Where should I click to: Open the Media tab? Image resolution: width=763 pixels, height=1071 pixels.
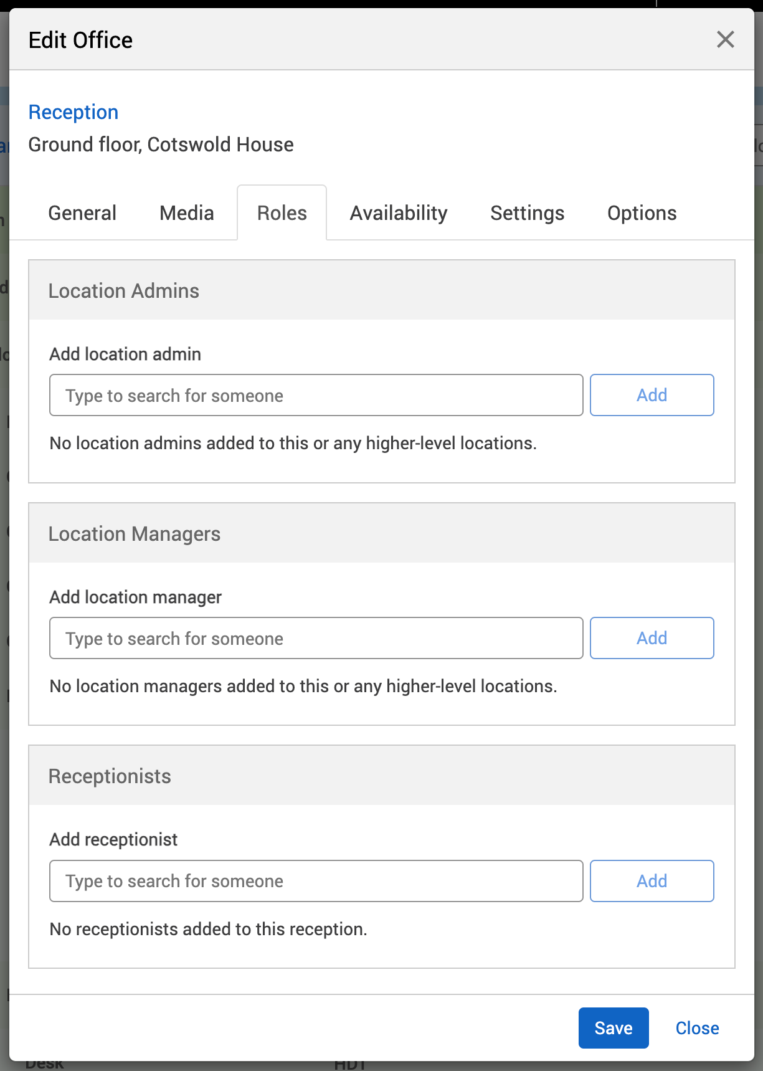(x=186, y=213)
